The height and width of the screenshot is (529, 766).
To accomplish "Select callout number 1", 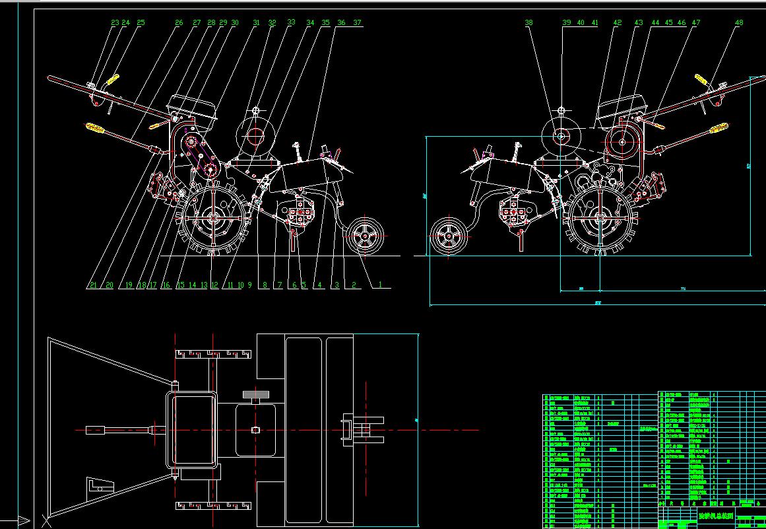I will [381, 284].
